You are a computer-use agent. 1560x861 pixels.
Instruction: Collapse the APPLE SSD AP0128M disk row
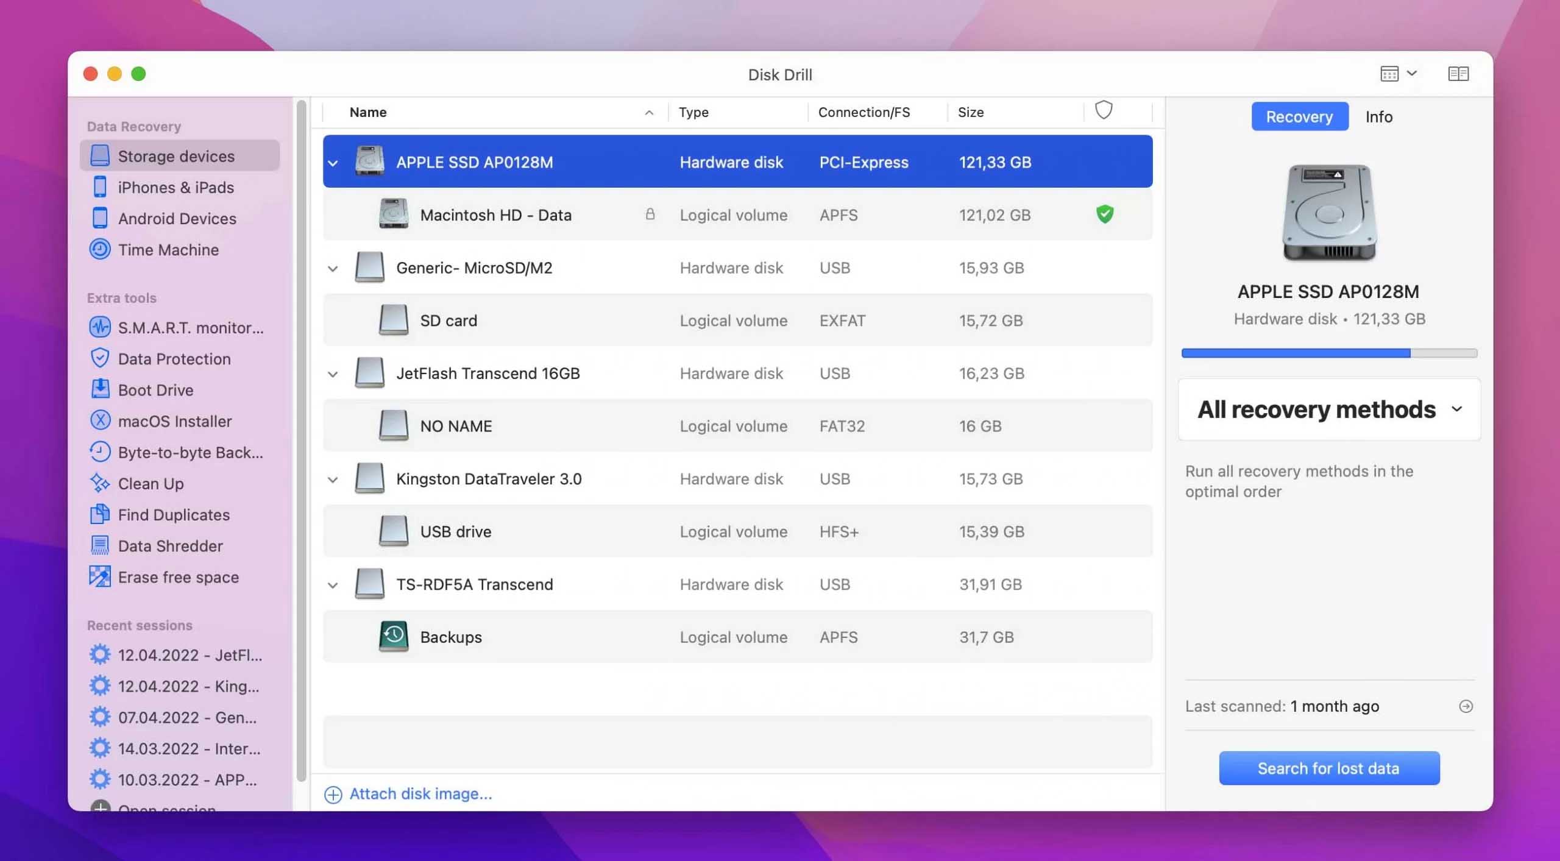coord(333,163)
